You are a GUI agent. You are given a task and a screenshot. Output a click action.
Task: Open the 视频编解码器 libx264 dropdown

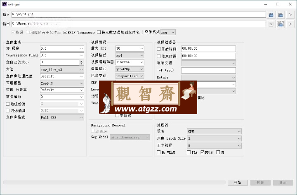click(x=130, y=62)
